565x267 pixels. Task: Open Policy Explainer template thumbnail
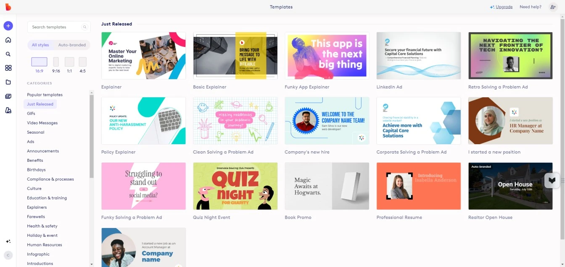click(x=143, y=121)
